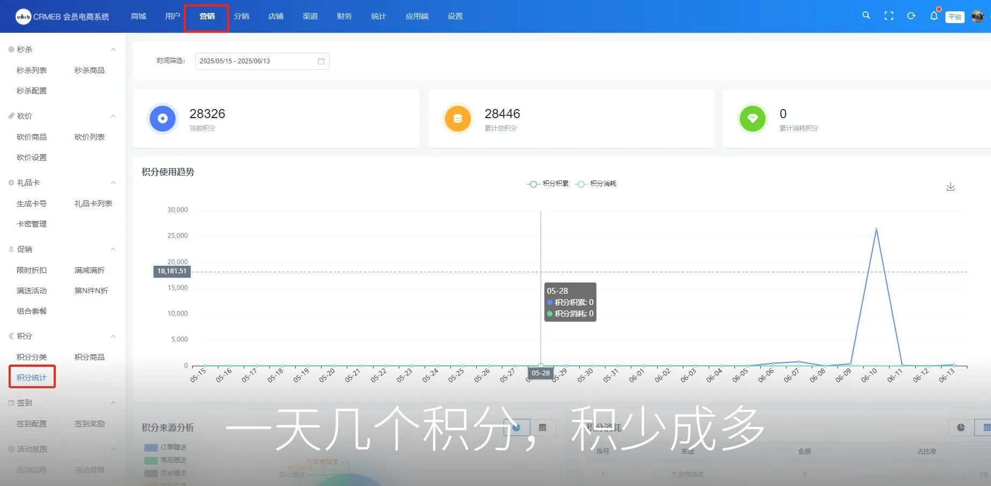This screenshot has width=991, height=486.
Task: Click the 06-10 peak data point
Action: click(x=876, y=229)
